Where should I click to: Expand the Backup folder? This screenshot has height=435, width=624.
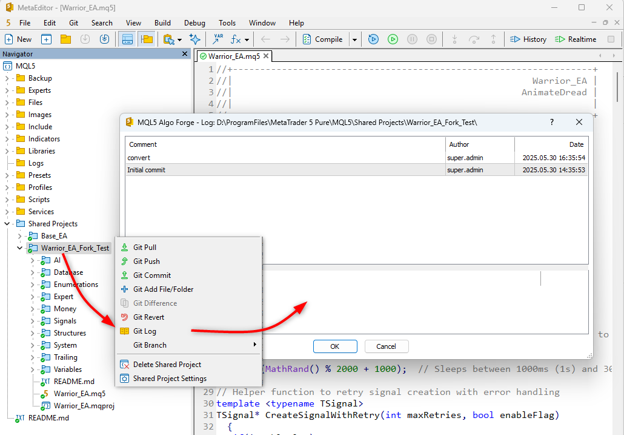coord(7,78)
